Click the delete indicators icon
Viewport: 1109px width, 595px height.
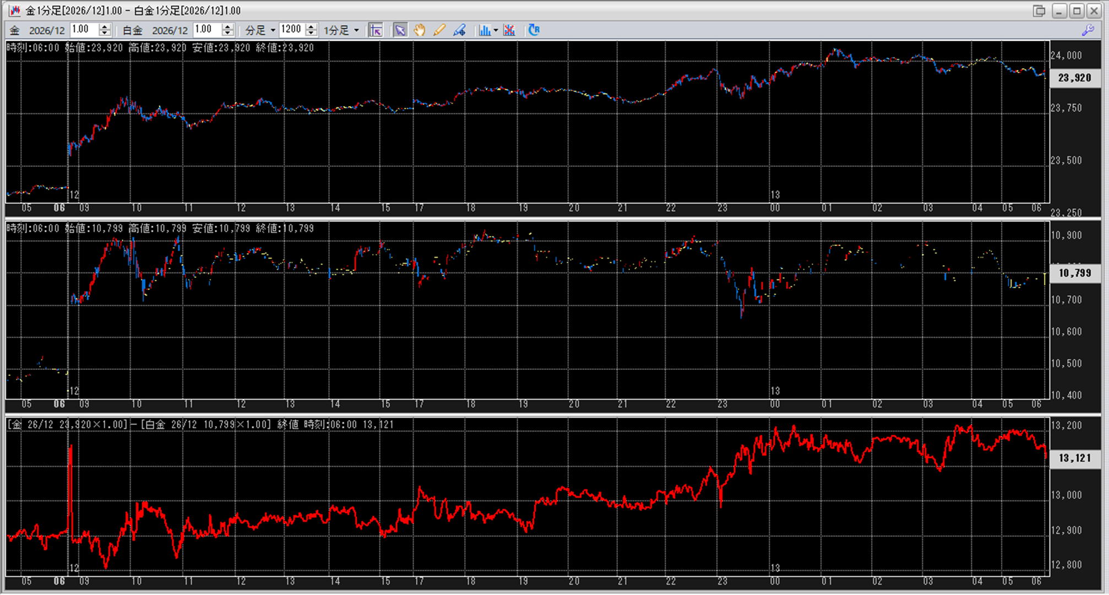pyautogui.click(x=509, y=30)
